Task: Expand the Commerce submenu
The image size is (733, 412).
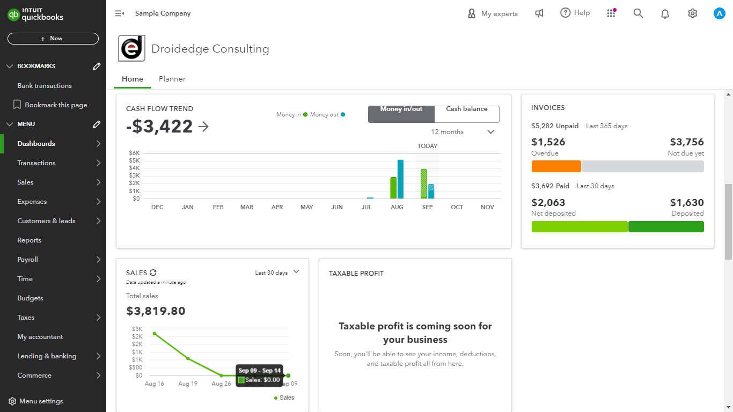Action: (98, 376)
